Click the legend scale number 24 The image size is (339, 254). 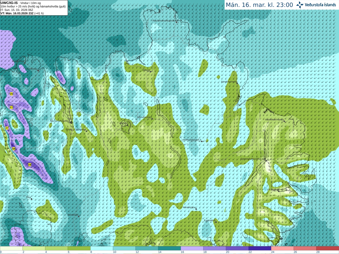[x=273, y=252]
